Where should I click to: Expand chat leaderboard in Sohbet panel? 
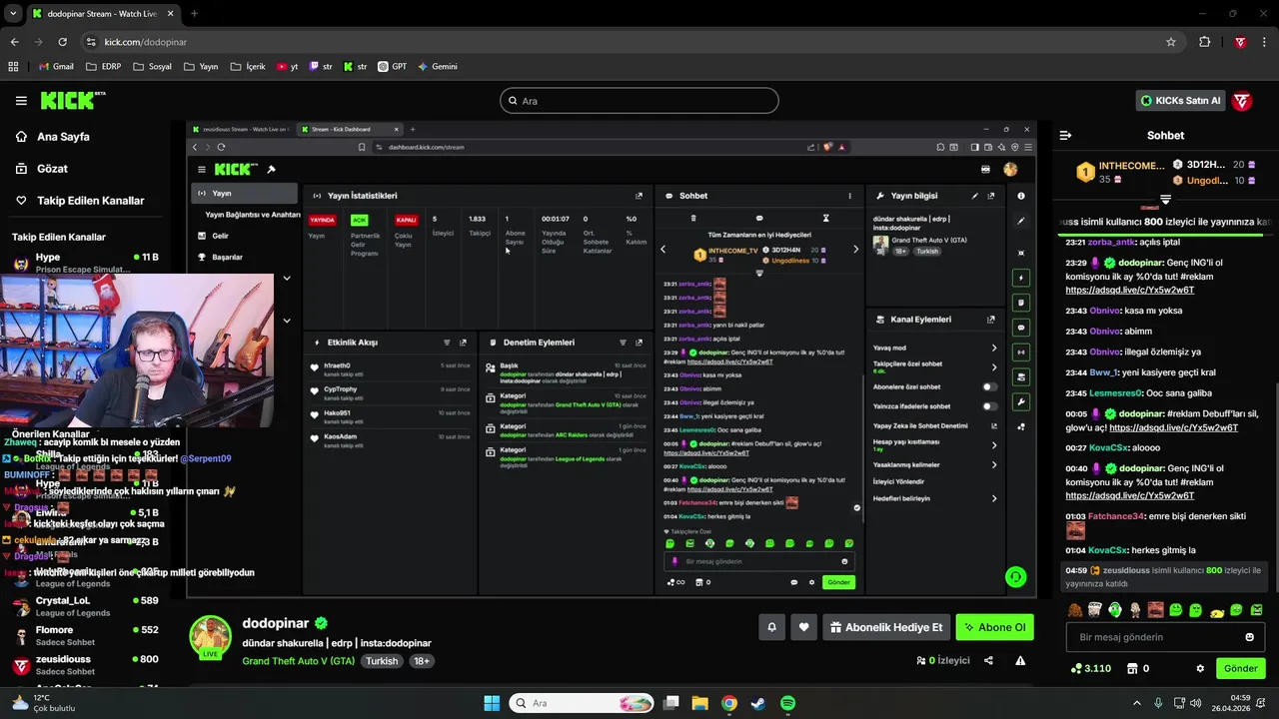coord(759,273)
